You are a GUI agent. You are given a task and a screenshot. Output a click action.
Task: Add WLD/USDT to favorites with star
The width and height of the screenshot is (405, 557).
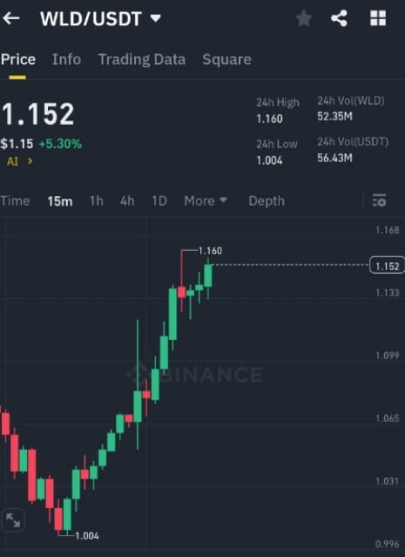304,18
